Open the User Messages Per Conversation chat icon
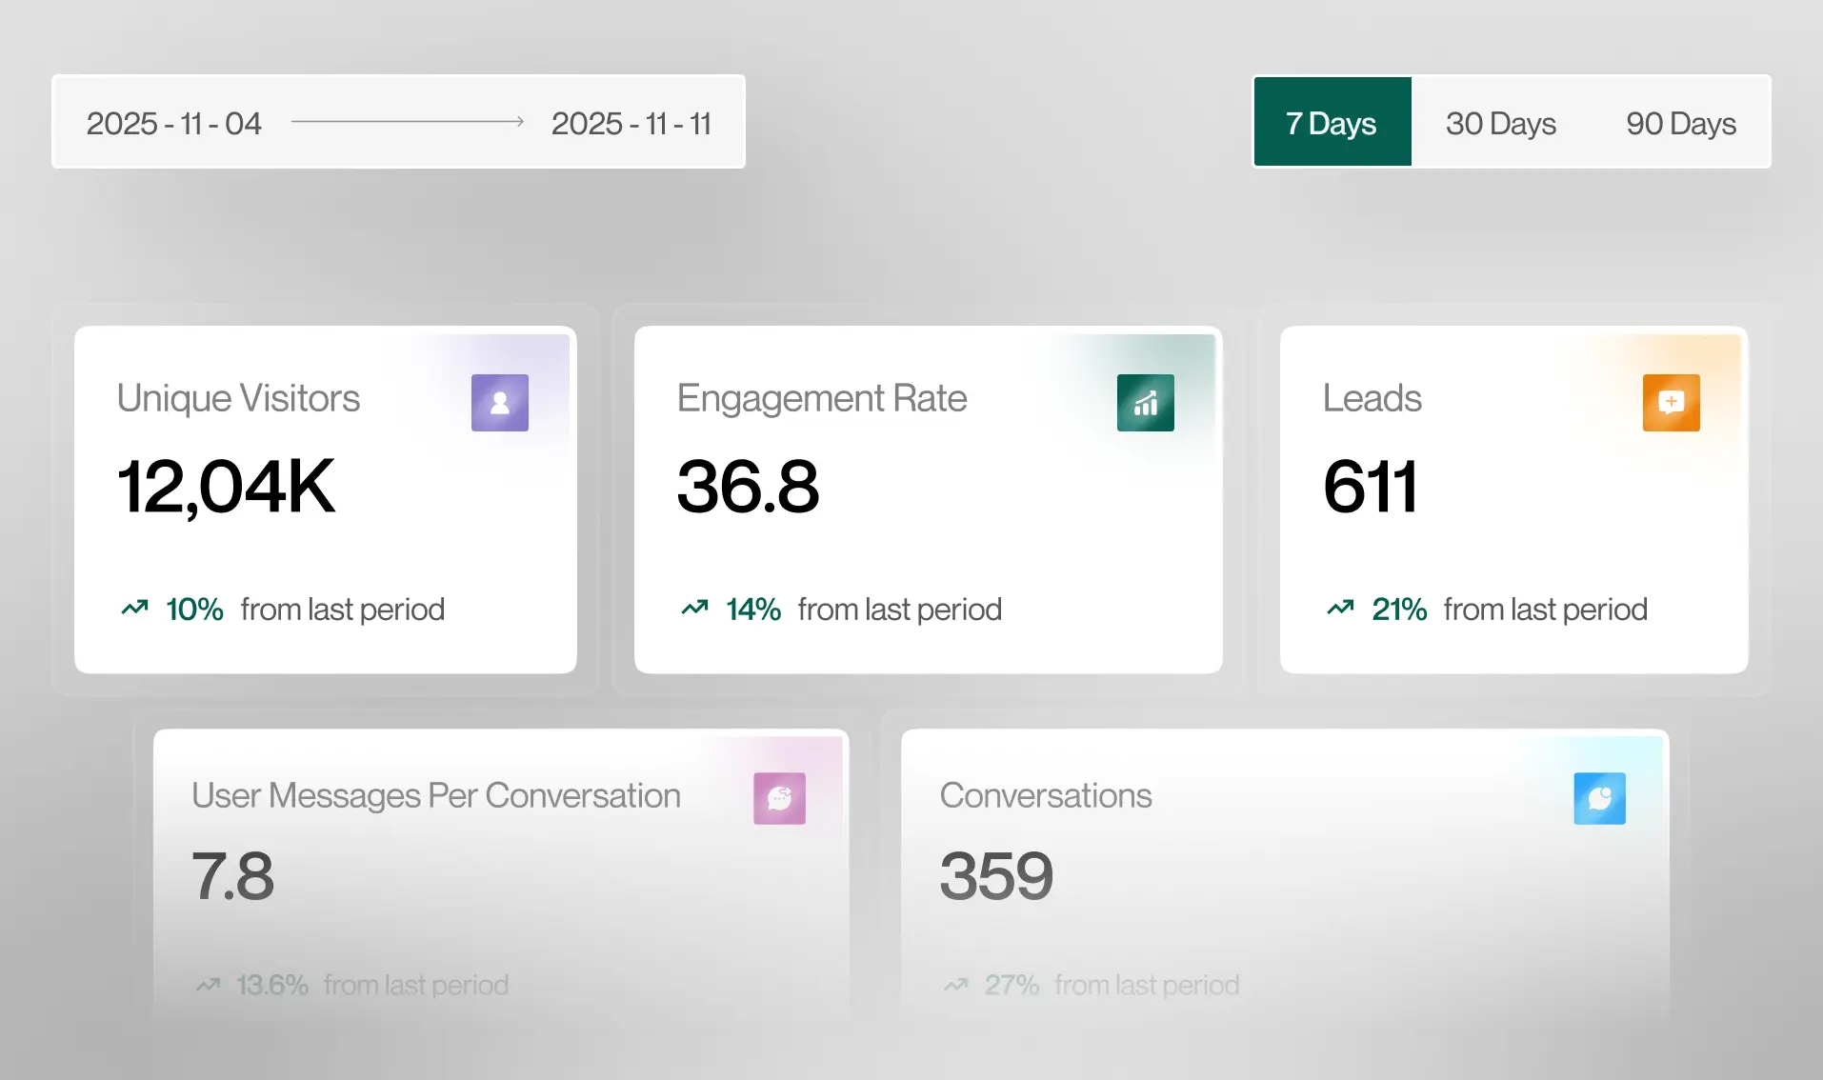Screen dimensions: 1823x1080 coord(779,798)
